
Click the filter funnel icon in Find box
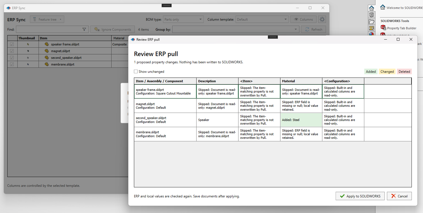(x=84, y=29)
